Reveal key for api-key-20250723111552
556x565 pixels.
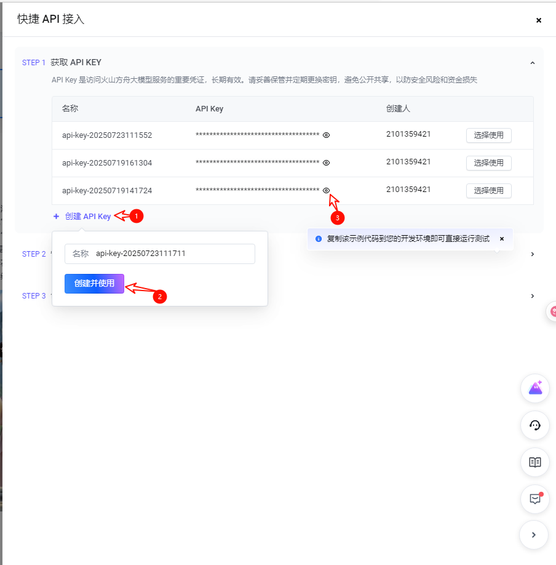click(x=327, y=135)
